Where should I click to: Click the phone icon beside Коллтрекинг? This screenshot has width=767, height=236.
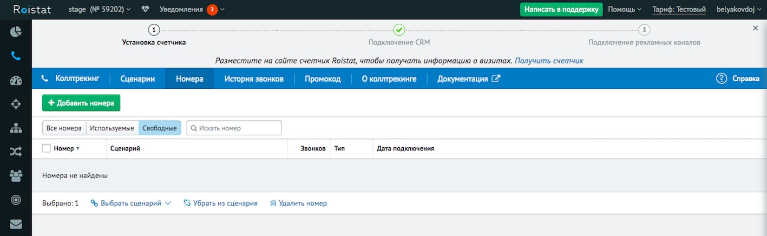tap(45, 78)
